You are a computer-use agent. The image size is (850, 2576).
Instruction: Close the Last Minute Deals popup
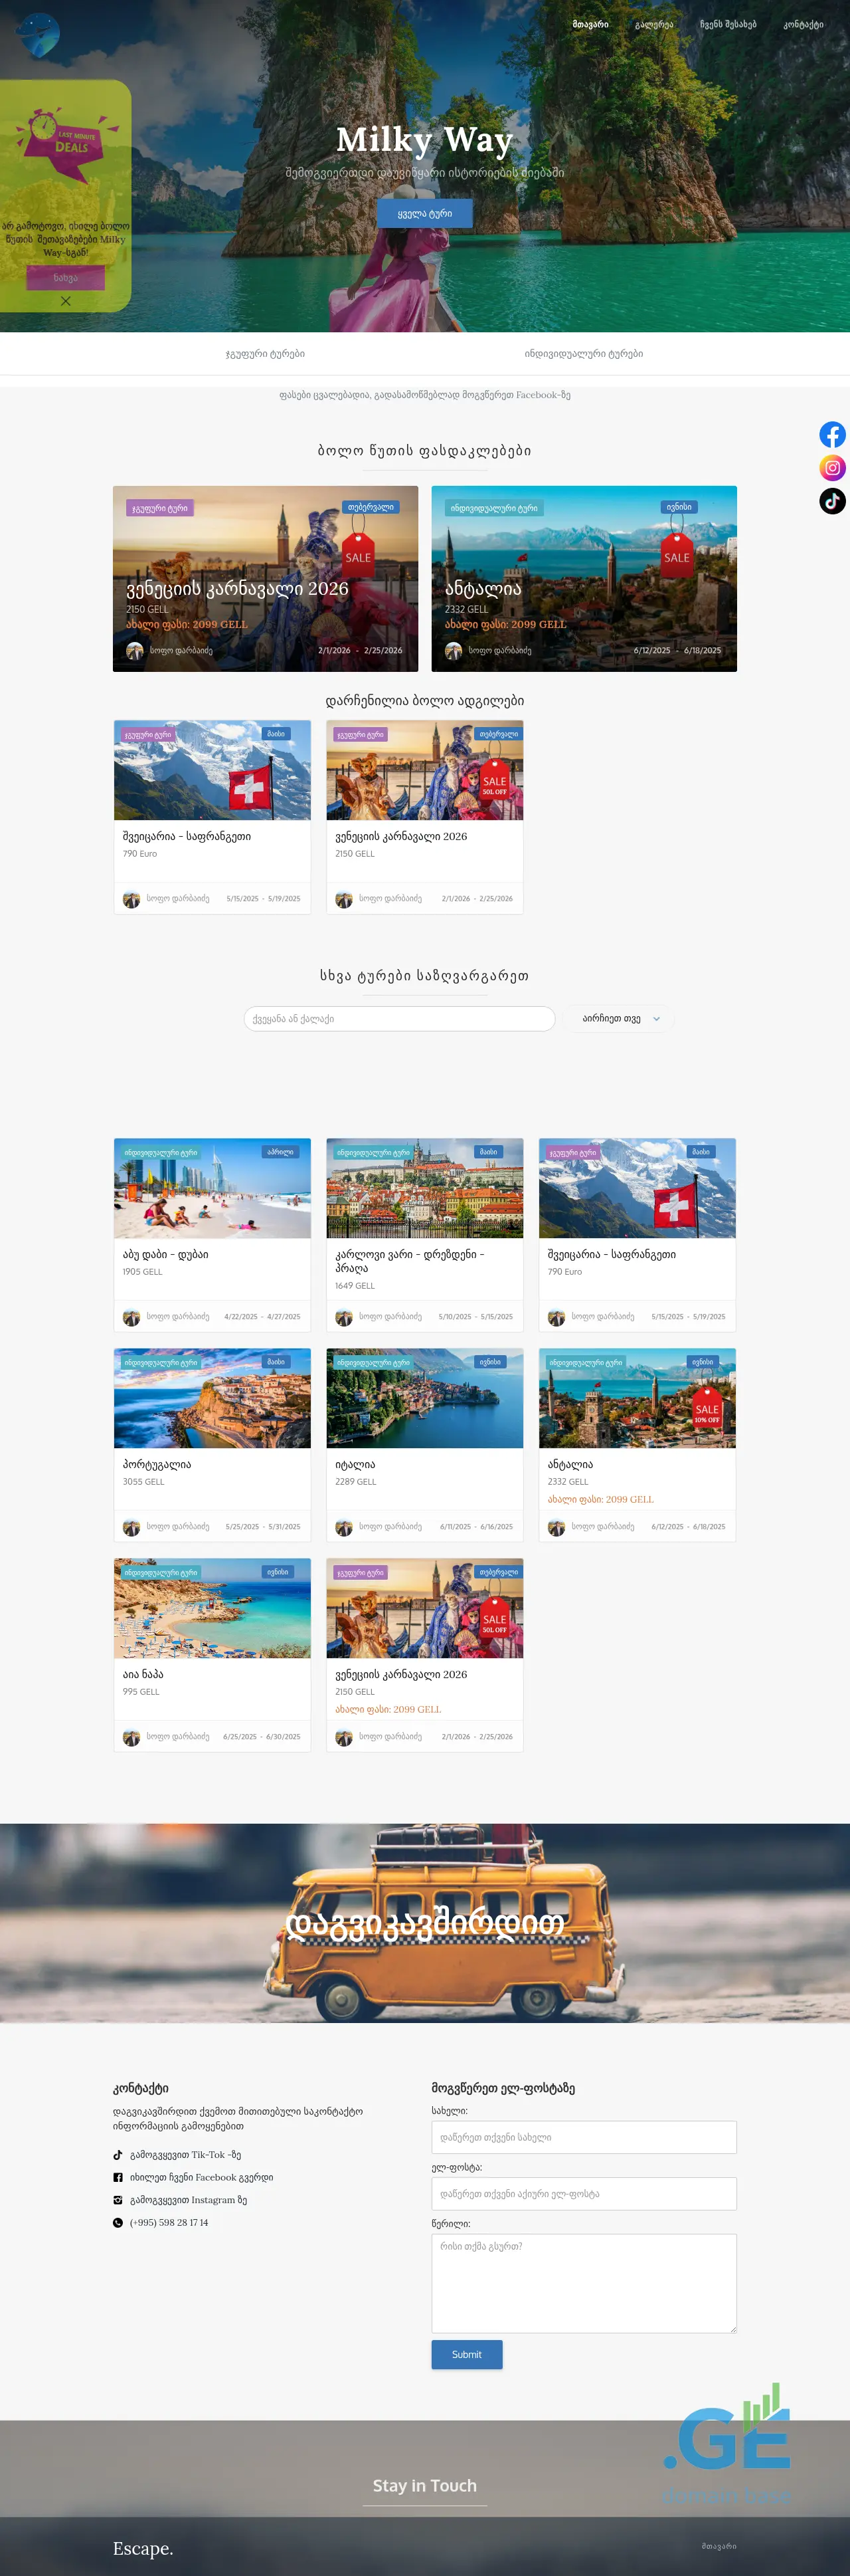[x=65, y=301]
